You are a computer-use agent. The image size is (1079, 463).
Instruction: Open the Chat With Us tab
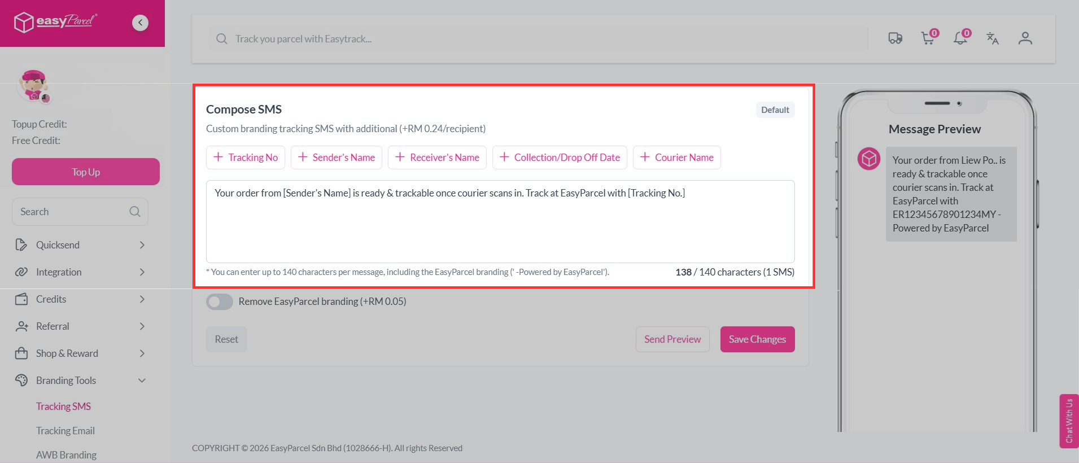pos(1069,421)
